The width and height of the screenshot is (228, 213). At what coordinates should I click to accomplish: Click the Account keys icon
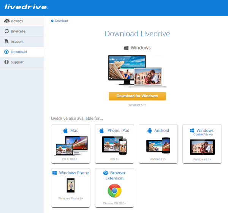click(x=6, y=42)
